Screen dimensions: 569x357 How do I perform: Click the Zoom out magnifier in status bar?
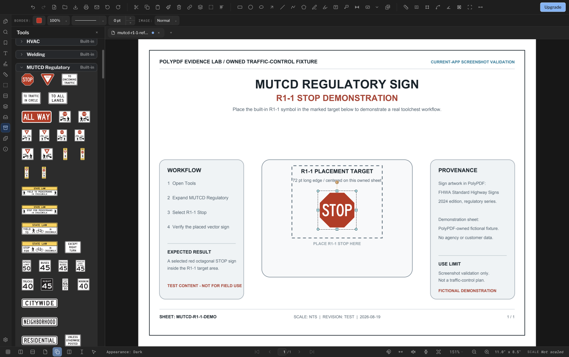pyautogui.click(x=474, y=352)
